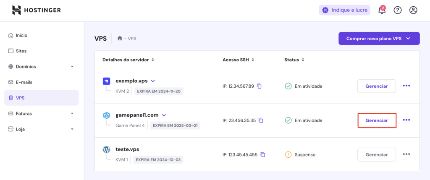
Task: Expand the Domínios sidebar menu
Action: 72,67
